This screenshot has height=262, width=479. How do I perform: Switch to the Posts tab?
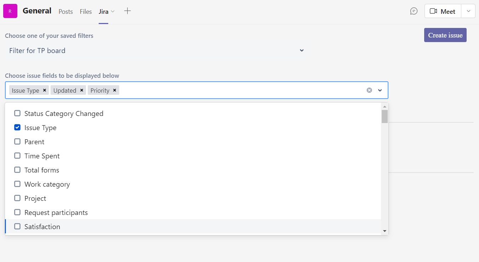65,12
